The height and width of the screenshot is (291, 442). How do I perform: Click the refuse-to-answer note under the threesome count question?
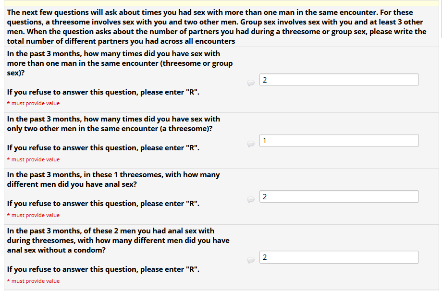point(103,148)
